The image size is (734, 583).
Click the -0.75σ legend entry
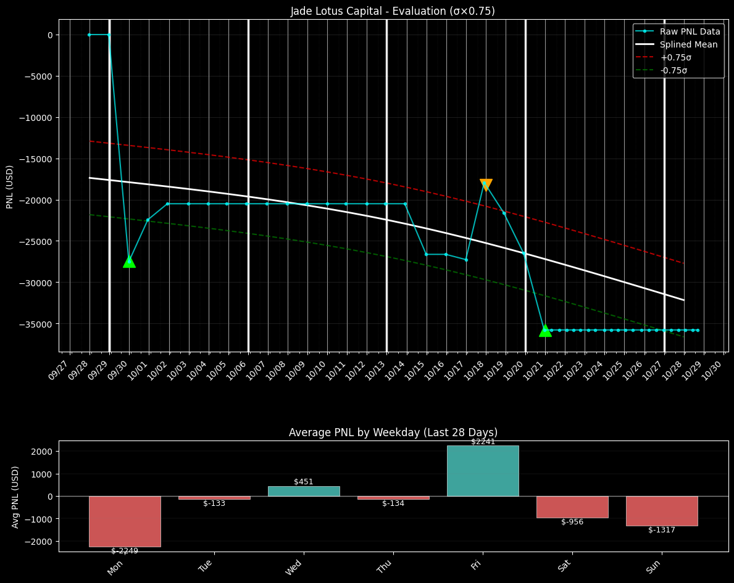674,70
